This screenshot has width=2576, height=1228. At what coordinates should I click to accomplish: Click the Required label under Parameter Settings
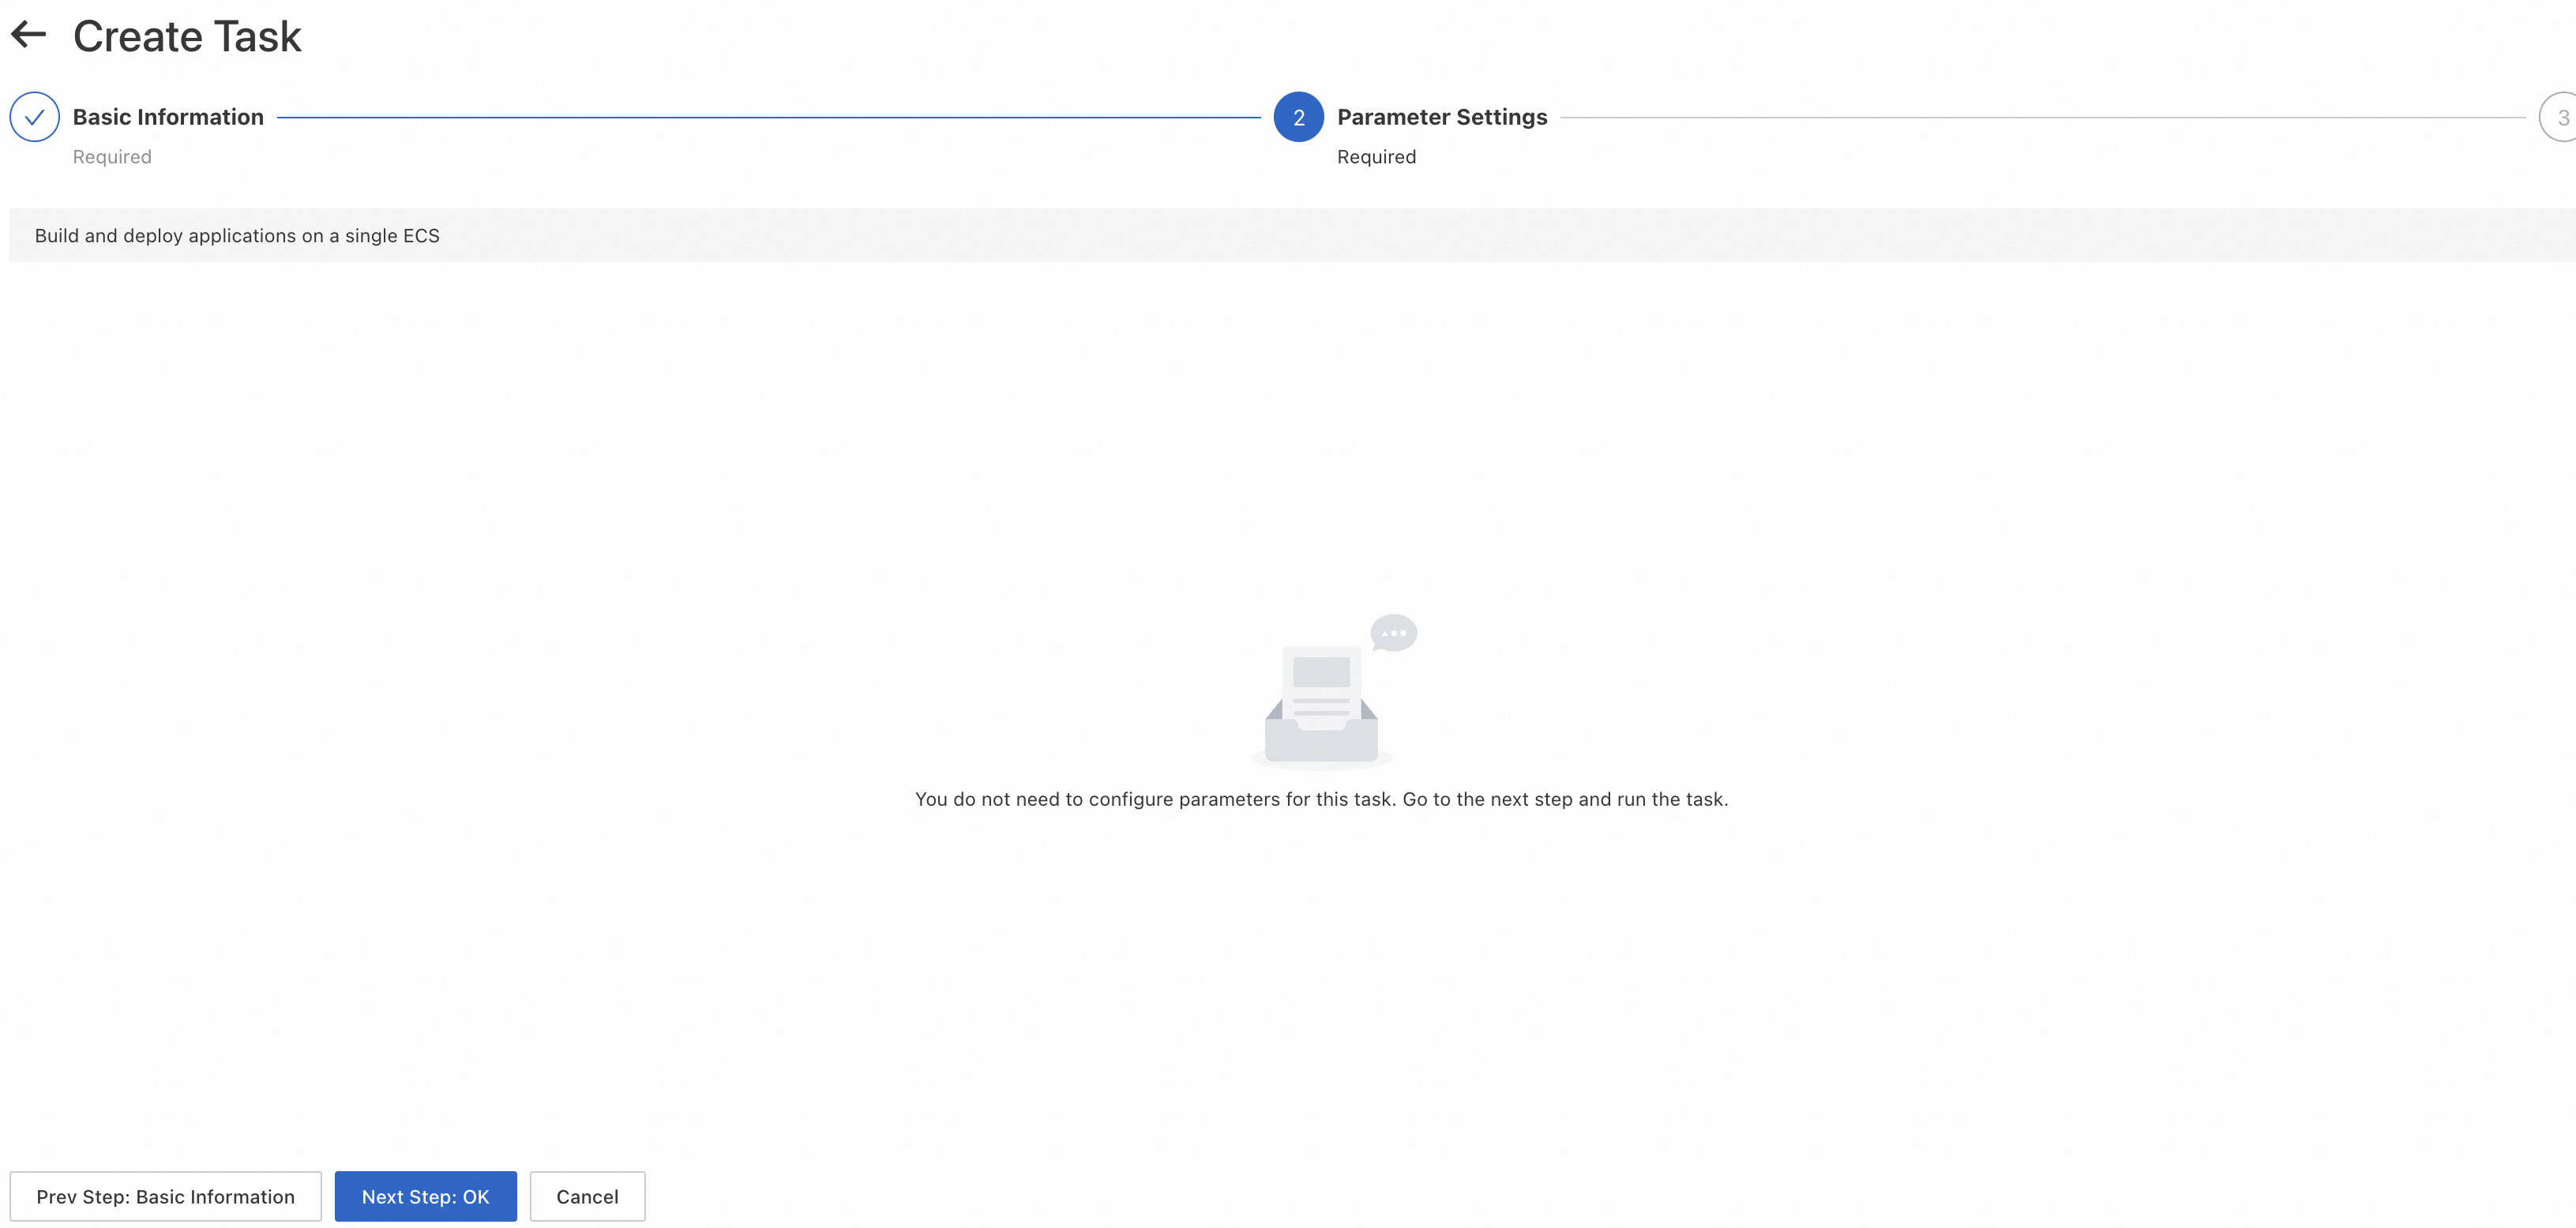coord(1377,156)
